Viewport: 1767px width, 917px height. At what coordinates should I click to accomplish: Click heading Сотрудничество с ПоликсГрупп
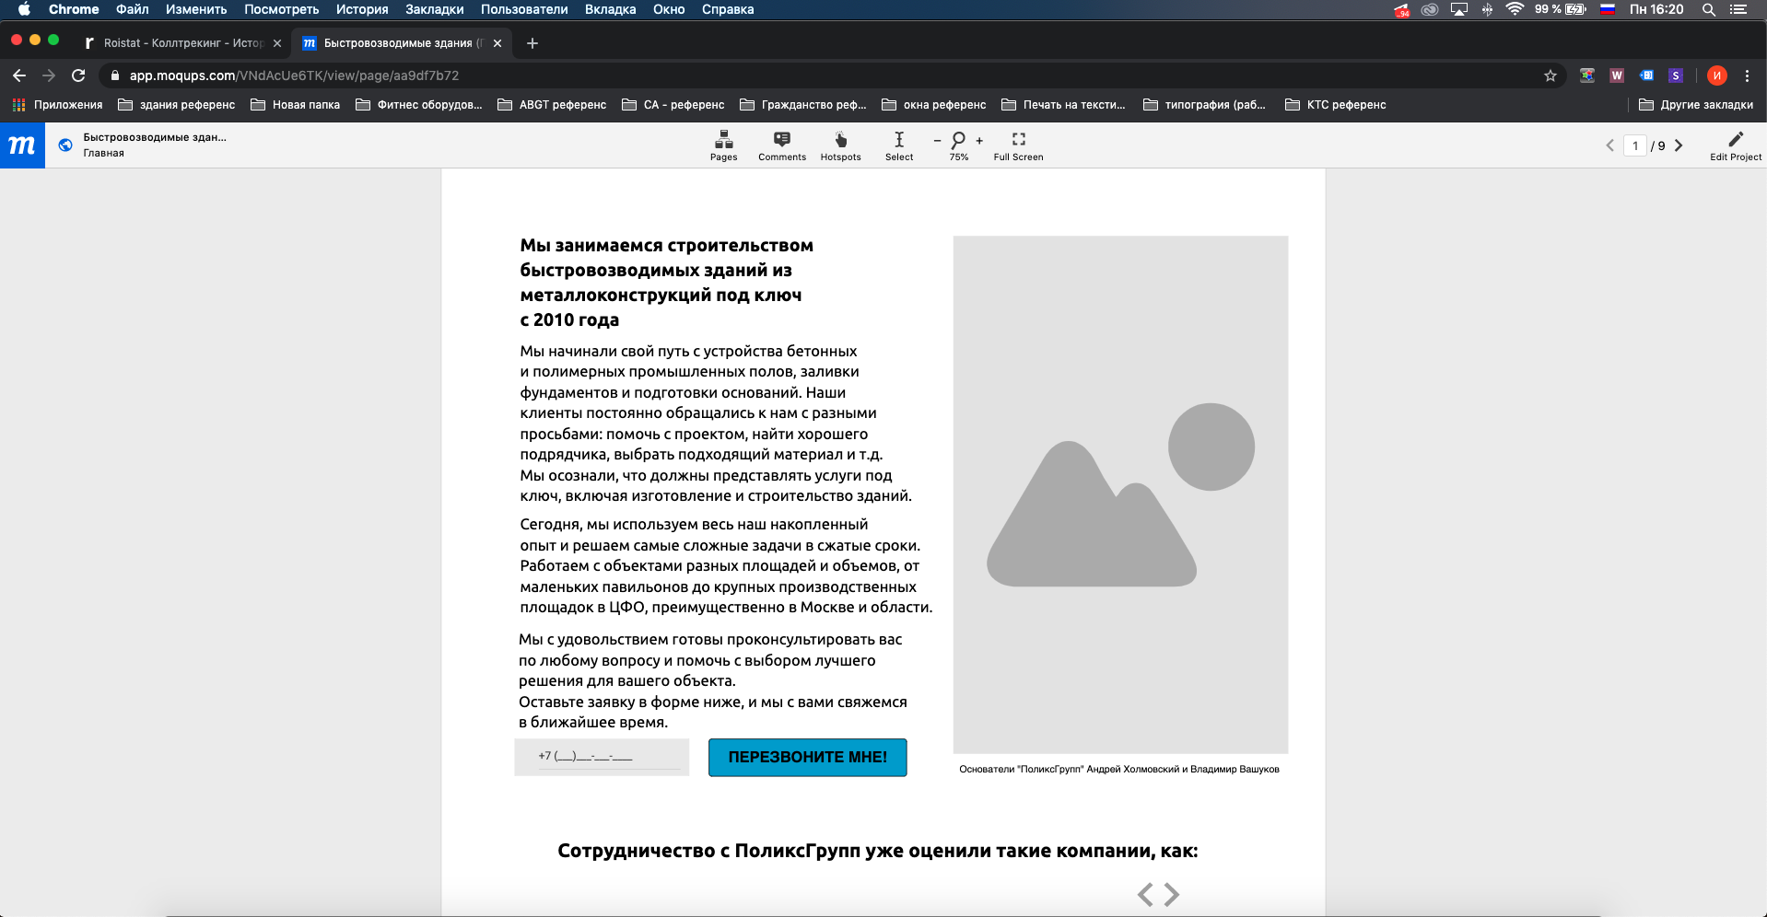878,851
